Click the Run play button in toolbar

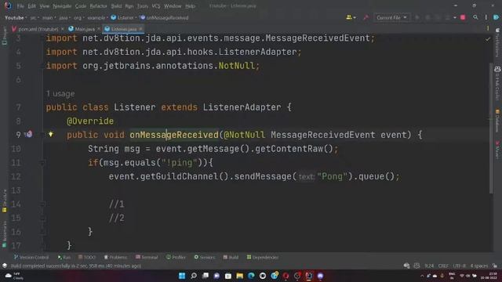(417, 17)
